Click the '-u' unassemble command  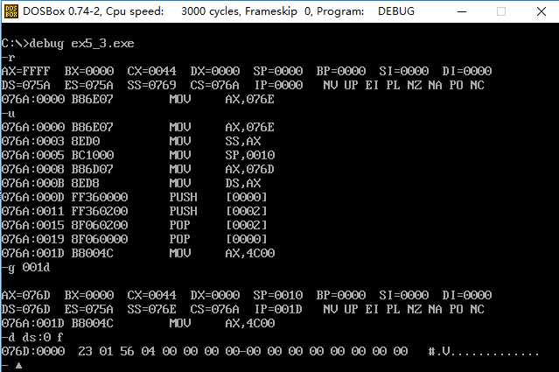[8, 114]
